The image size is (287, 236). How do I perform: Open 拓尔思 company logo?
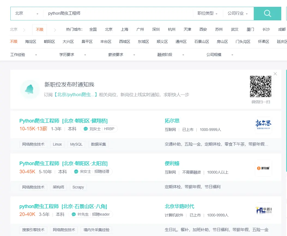coord(263,125)
